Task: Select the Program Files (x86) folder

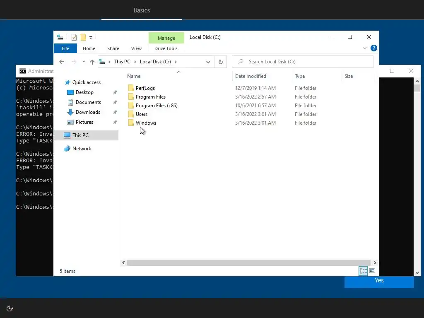Action: click(157, 106)
